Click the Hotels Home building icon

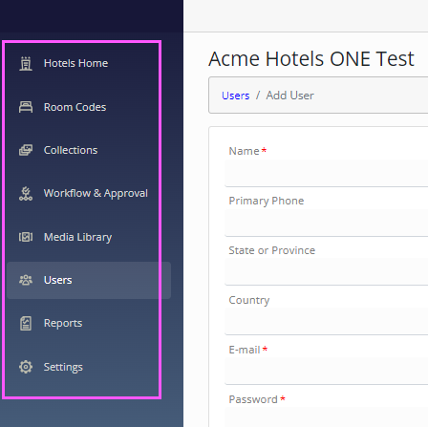point(26,63)
